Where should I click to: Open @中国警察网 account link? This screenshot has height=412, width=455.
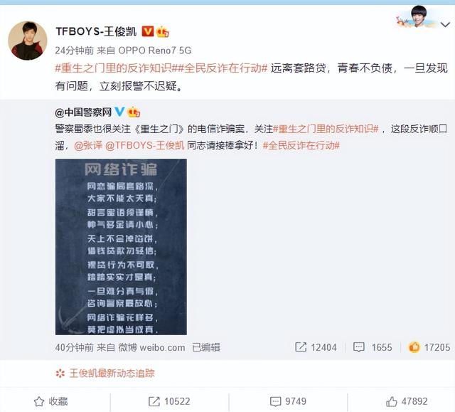83,112
